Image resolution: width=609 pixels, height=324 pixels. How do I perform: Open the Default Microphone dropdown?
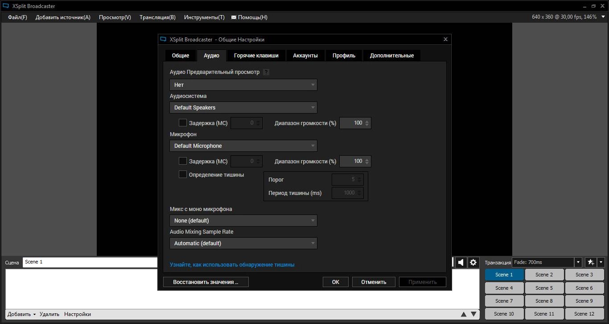pyautogui.click(x=243, y=146)
